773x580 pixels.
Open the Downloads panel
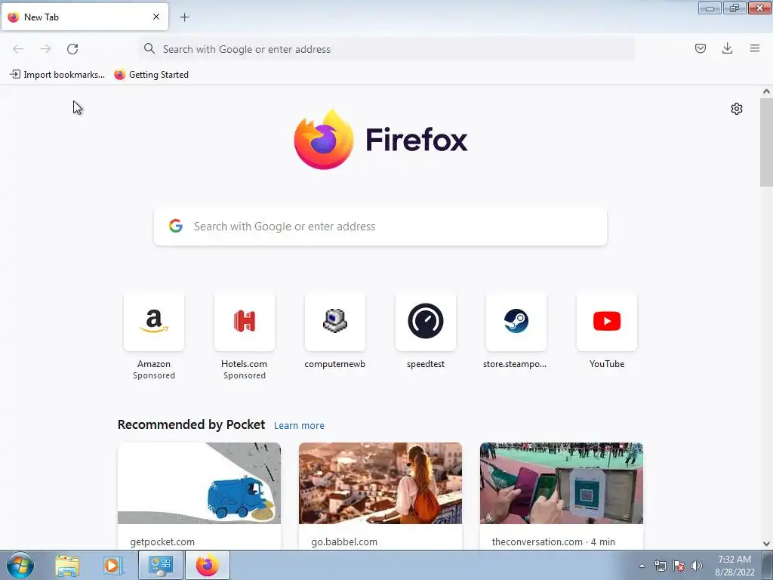tap(727, 48)
